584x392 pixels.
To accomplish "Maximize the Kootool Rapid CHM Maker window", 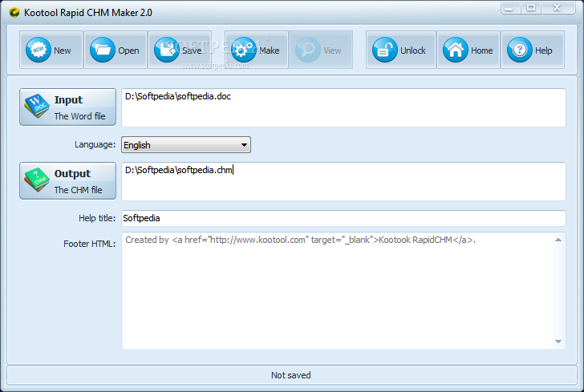I will (x=531, y=7).
